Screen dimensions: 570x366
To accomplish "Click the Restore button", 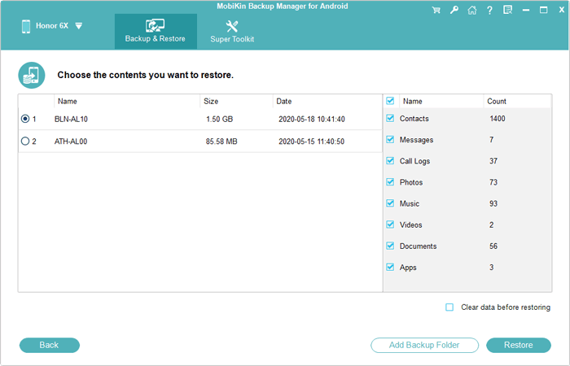I will tap(518, 345).
